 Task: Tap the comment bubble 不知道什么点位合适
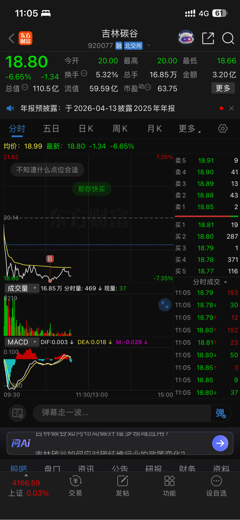47,170
